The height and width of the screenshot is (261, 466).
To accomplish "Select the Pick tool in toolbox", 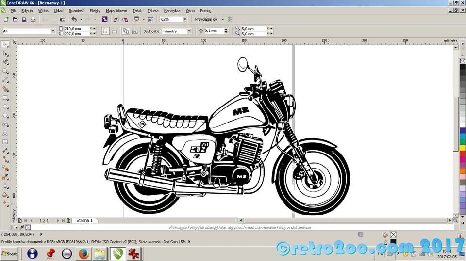I will pos(5,44).
